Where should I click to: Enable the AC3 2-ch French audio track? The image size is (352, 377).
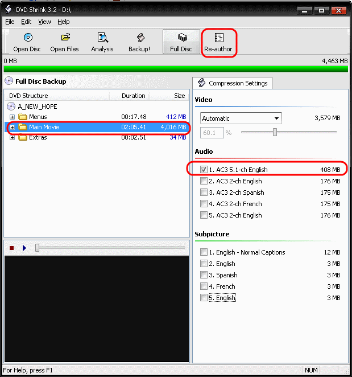(204, 204)
